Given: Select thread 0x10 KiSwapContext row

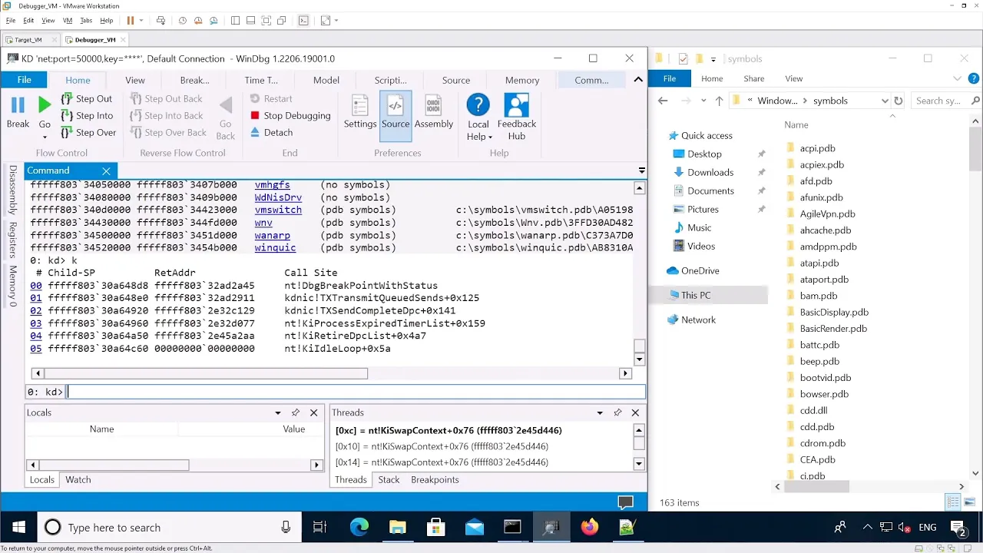Looking at the screenshot, I should 482,446.
